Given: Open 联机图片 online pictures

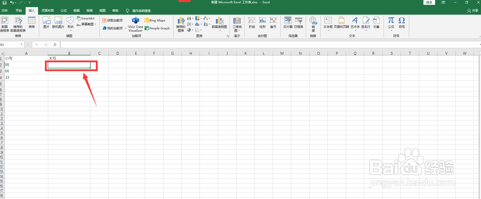Looking at the screenshot, I should [x=58, y=23].
